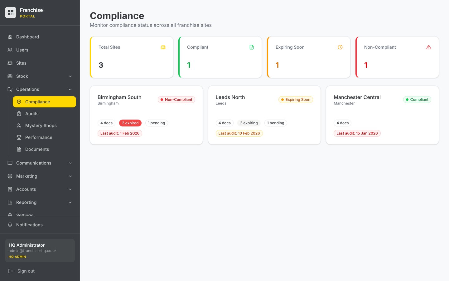The image size is (449, 281).
Task: Open Mystery Shops in Operations menu
Action: coord(44,126)
